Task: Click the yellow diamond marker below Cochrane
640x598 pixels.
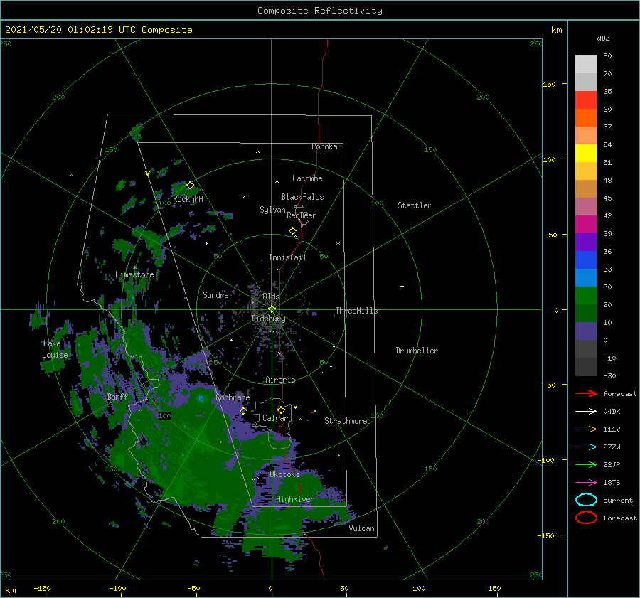Action: 244,411
